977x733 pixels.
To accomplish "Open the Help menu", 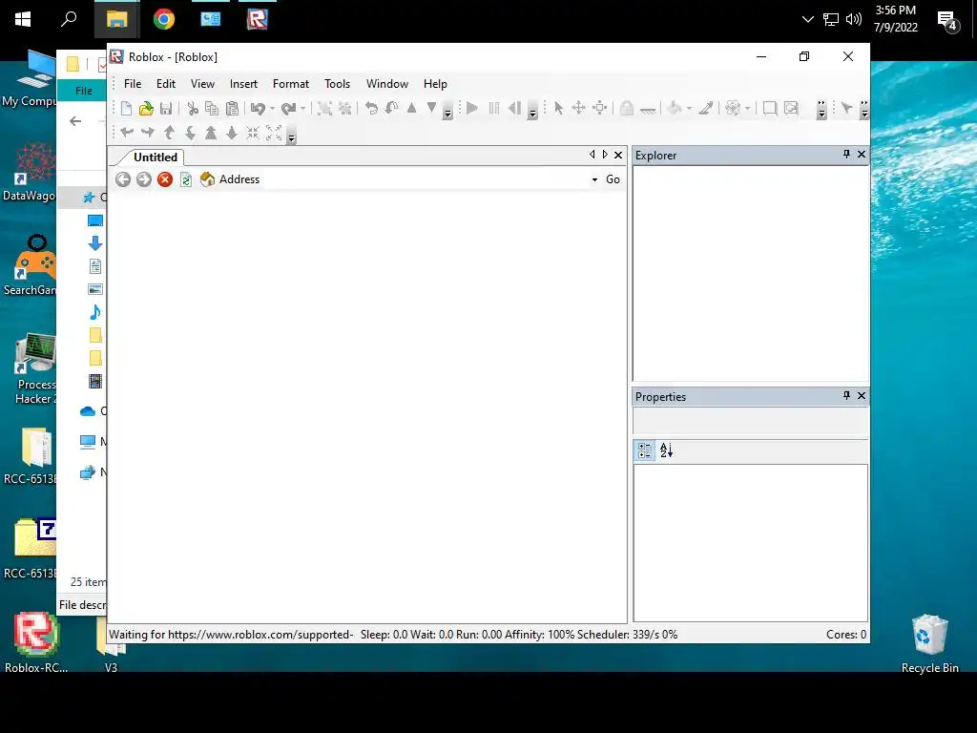I will 435,84.
